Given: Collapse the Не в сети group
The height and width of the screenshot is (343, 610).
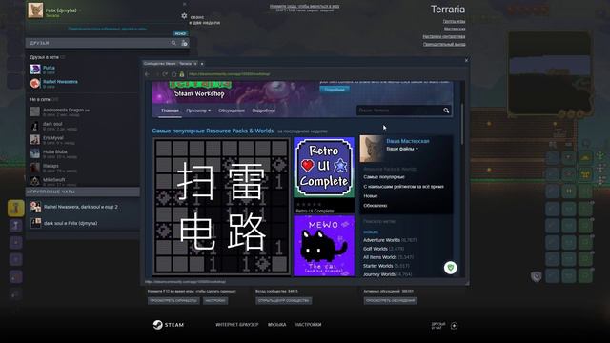Looking at the screenshot, I should click(40, 99).
